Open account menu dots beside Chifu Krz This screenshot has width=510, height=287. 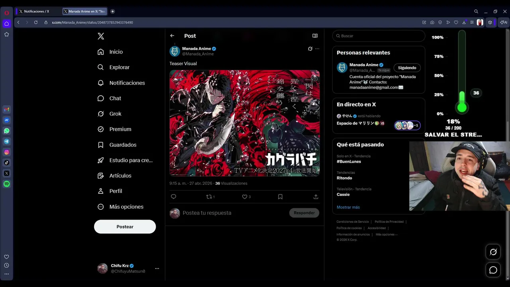click(157, 269)
